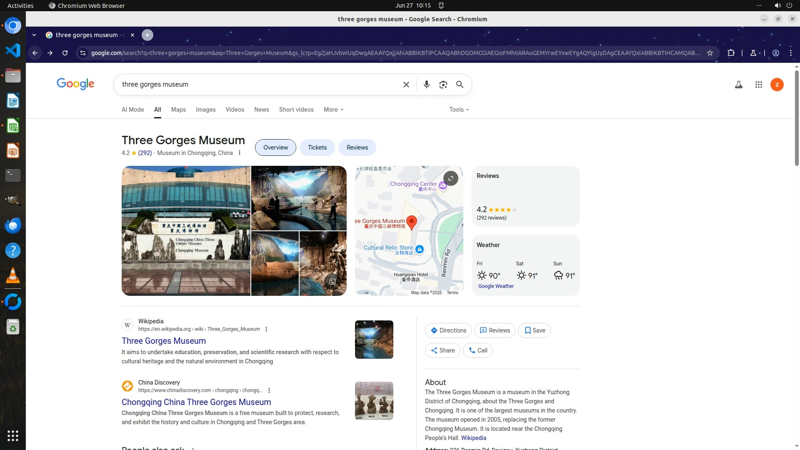Viewport: 800px width, 450px height.
Task: Open the Wikipedia result options menu
Action: point(266,329)
